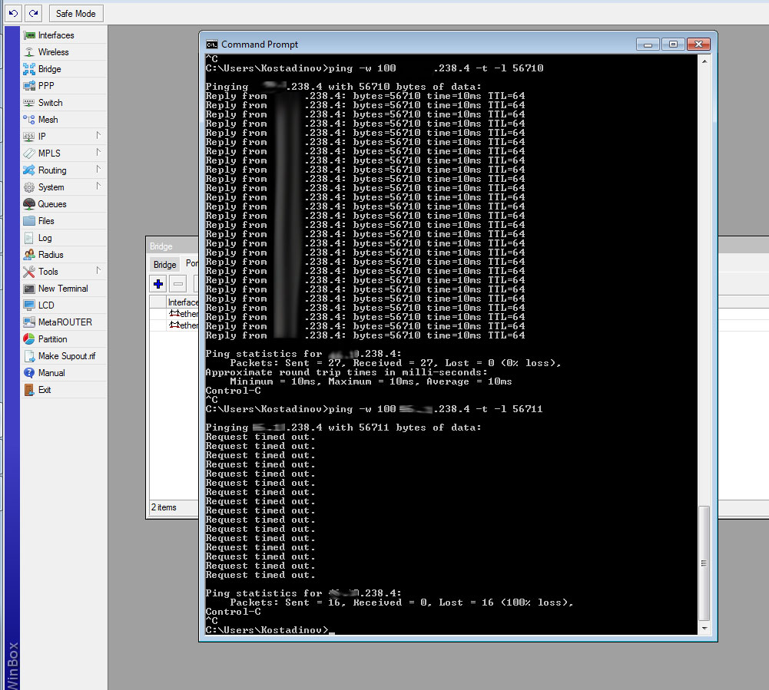Click Make Supout.rif
Screen dimensions: 769x690
[x=67, y=356]
